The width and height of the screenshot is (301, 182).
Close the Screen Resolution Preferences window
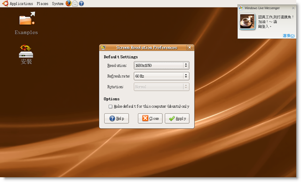190,47
